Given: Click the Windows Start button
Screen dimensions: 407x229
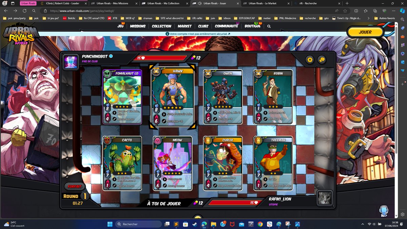Looking at the screenshot, I should 110,224.
